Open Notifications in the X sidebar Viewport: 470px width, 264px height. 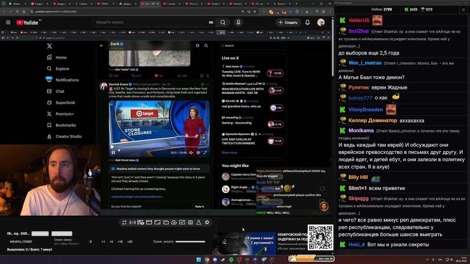pyautogui.click(x=62, y=80)
